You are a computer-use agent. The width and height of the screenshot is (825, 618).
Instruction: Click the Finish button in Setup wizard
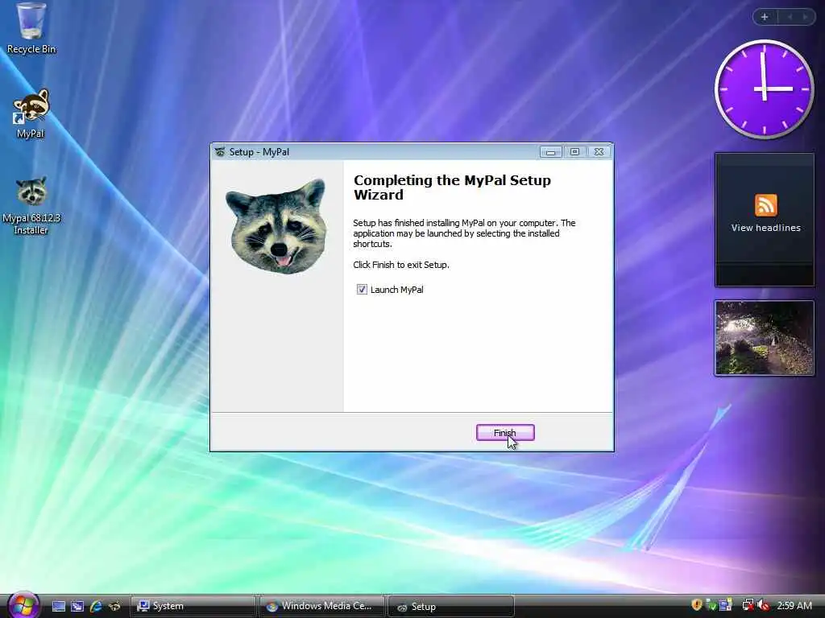505,432
